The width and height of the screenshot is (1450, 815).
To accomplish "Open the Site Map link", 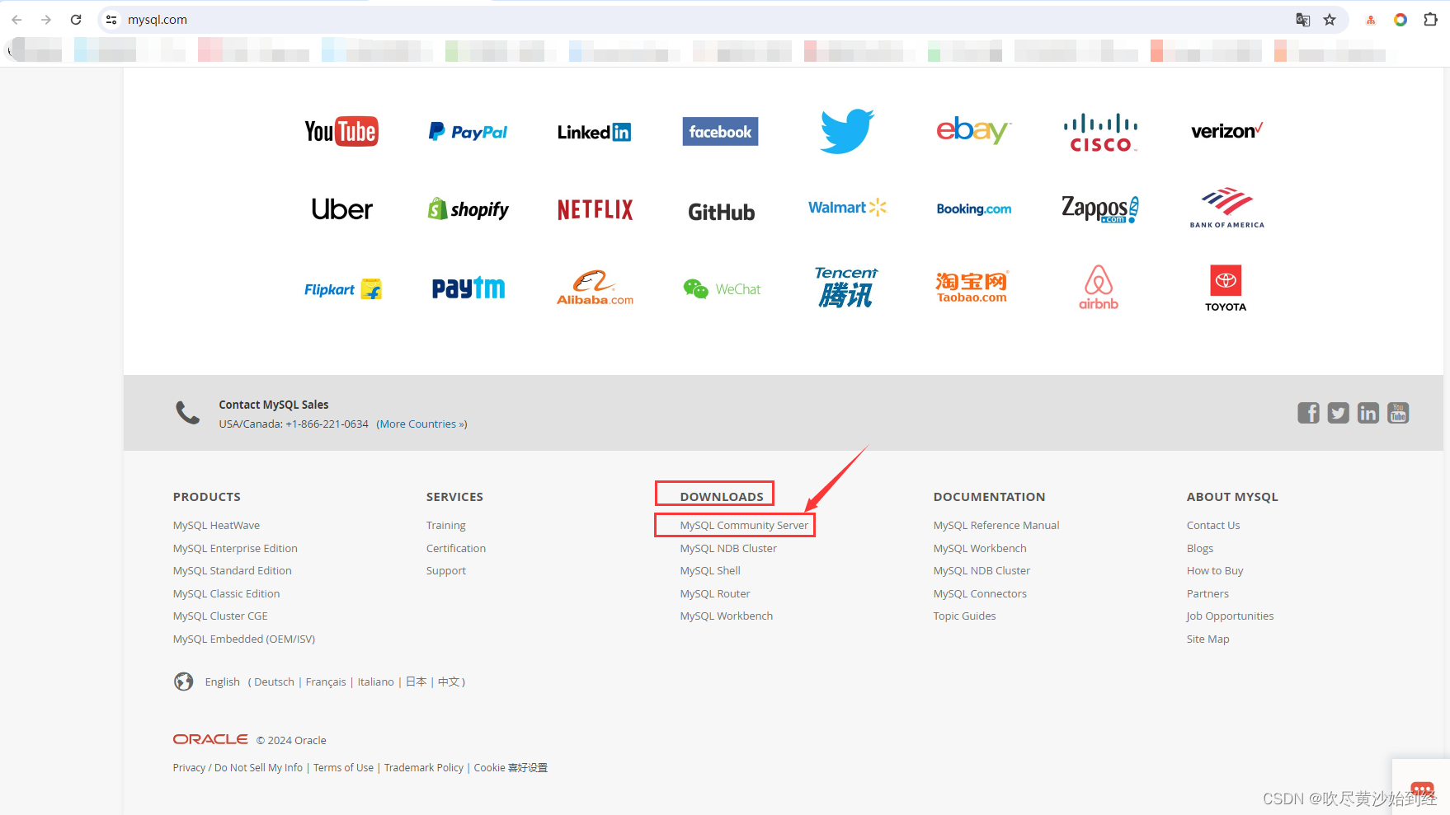I will pyautogui.click(x=1208, y=639).
